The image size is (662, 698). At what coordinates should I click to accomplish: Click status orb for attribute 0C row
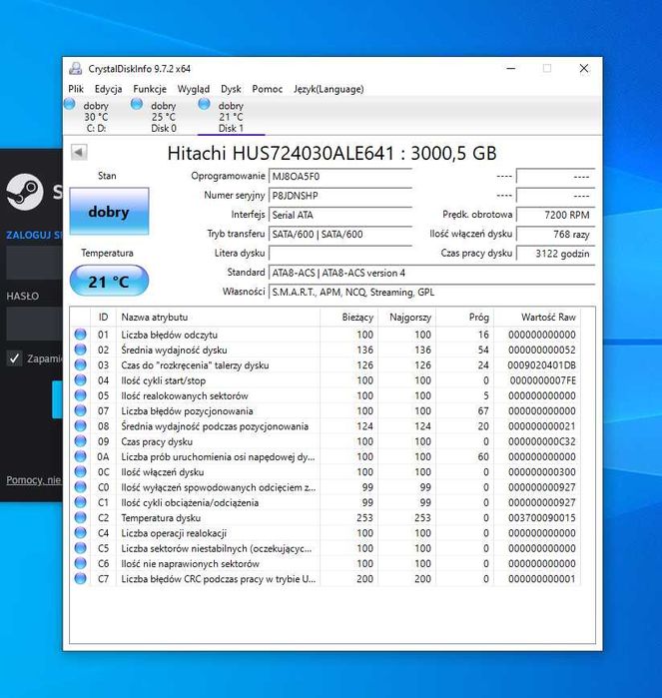(81, 471)
